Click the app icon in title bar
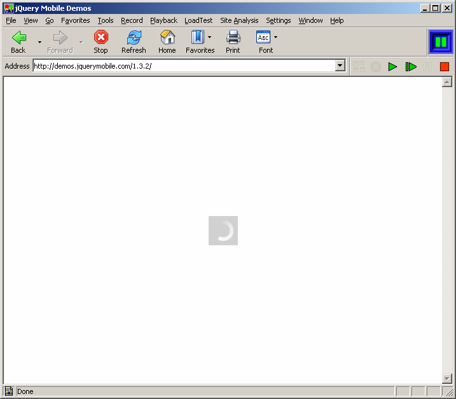The width and height of the screenshot is (456, 399). 9,8
